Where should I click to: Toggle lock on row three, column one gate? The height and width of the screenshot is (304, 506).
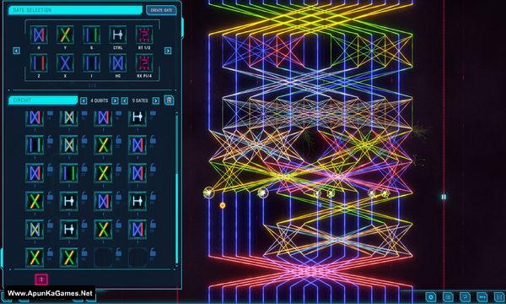[50, 168]
